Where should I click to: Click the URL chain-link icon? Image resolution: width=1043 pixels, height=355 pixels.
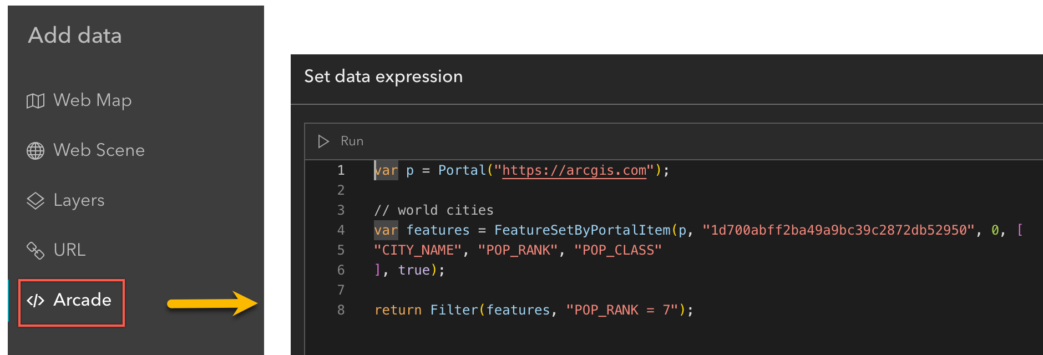[36, 251]
